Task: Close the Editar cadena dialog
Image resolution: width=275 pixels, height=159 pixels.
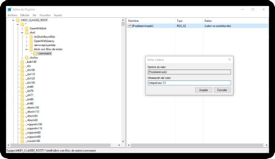Action: point(230,60)
